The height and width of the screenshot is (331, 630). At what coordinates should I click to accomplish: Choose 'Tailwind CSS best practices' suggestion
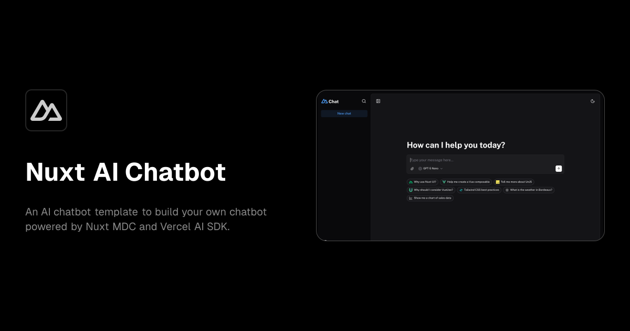479,190
